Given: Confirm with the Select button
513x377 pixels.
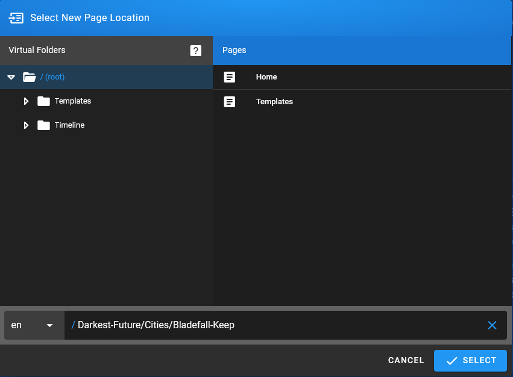Looking at the screenshot, I should pos(470,360).
